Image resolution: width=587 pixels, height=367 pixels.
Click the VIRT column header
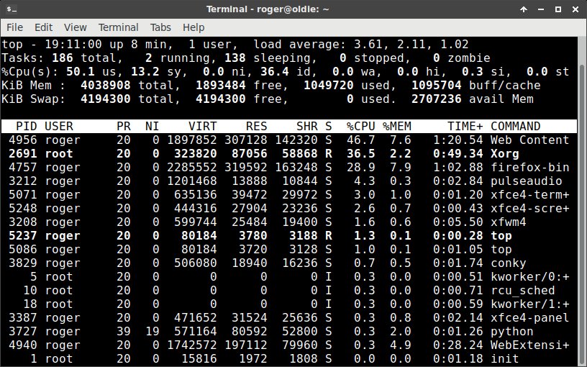(203, 126)
